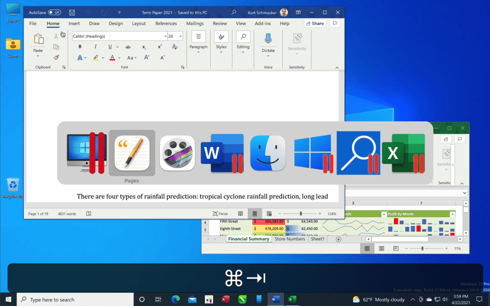
Task: Select Print Layout view in Word
Action: (255, 213)
